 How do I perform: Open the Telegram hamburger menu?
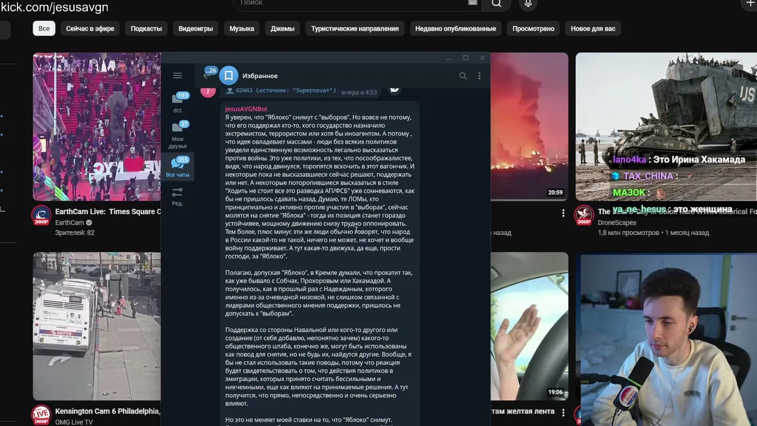click(x=177, y=76)
